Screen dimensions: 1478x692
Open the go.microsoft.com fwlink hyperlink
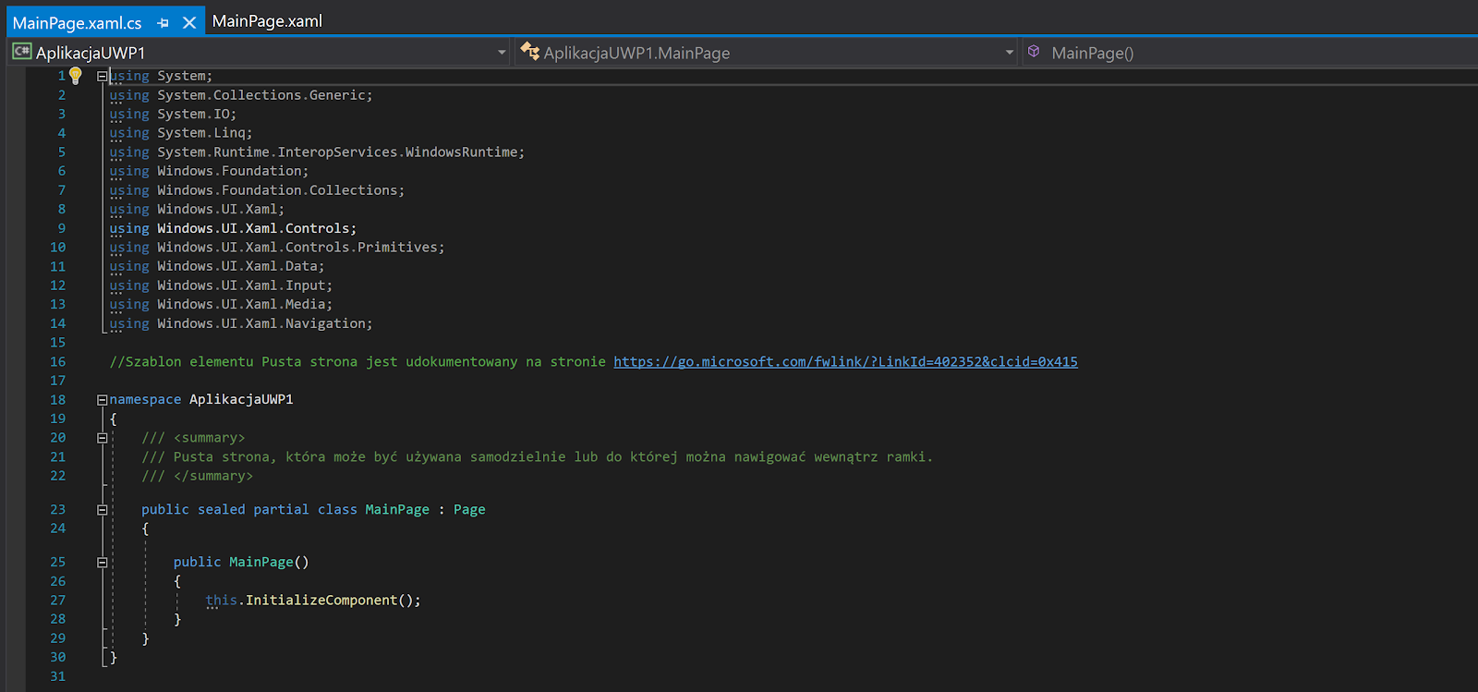click(845, 362)
